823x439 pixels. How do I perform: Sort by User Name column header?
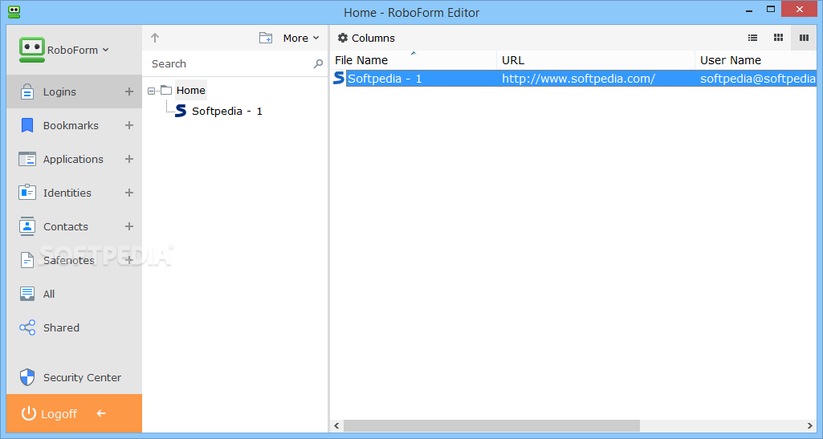pyautogui.click(x=756, y=60)
